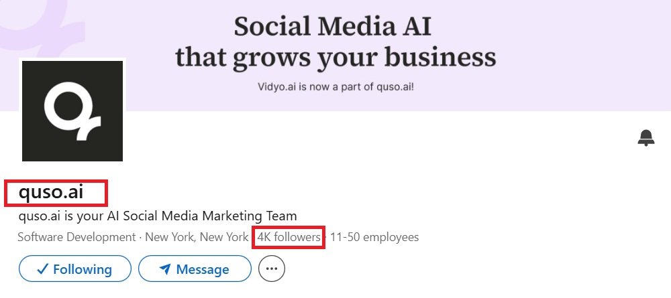
Task: Click the notification bell icon
Action: pos(646,138)
